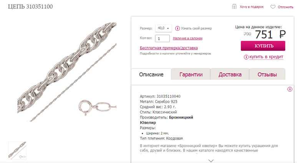This screenshot has height=163, width=297.
Task: Open the size dropdown showing 40,0
Action: [x=163, y=28]
